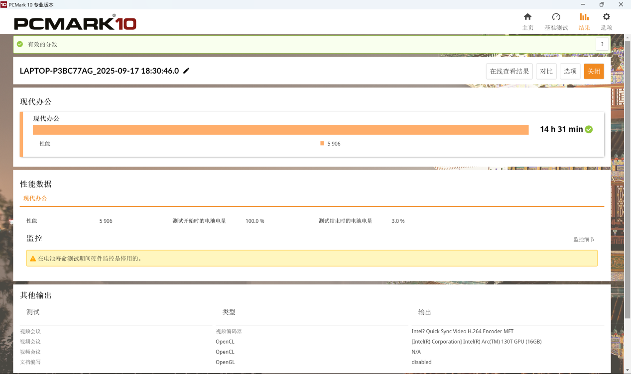The height and width of the screenshot is (374, 631).
Task: Open the Home page icon (主页)
Action: (527, 17)
